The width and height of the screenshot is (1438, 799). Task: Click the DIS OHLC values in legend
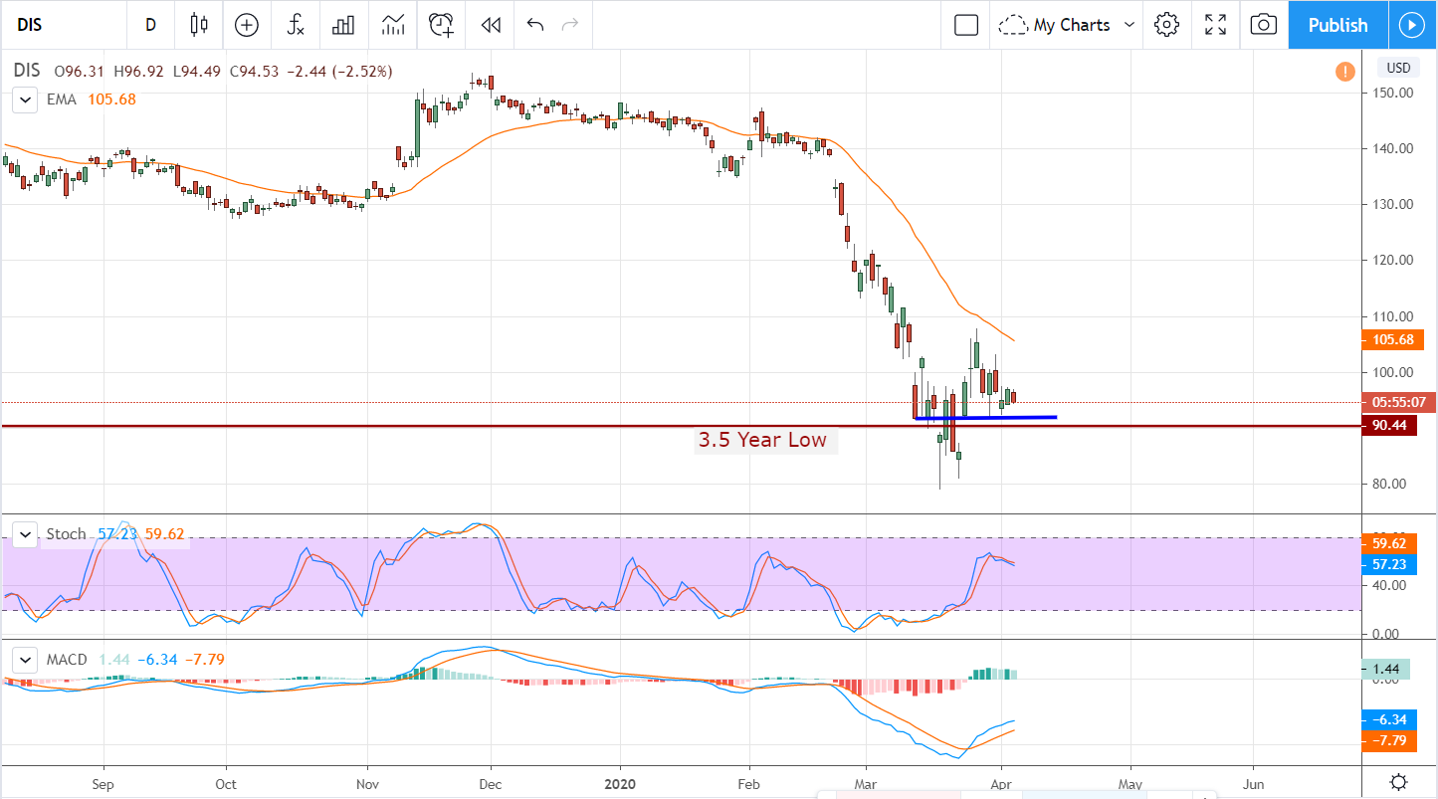coord(224,72)
